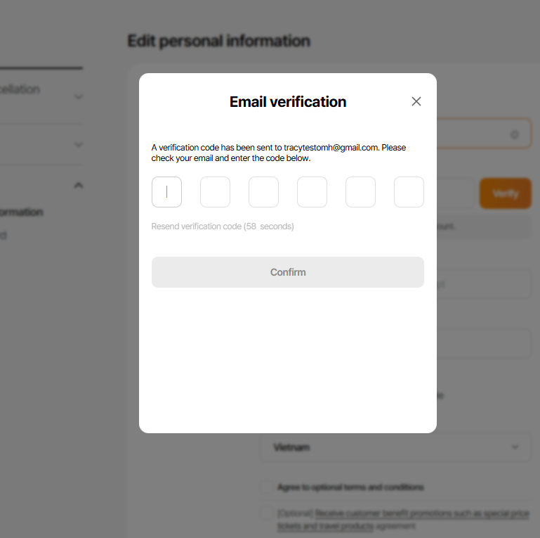Collapse the open sidebar section with up chevron
The height and width of the screenshot is (538, 540).
point(79,185)
